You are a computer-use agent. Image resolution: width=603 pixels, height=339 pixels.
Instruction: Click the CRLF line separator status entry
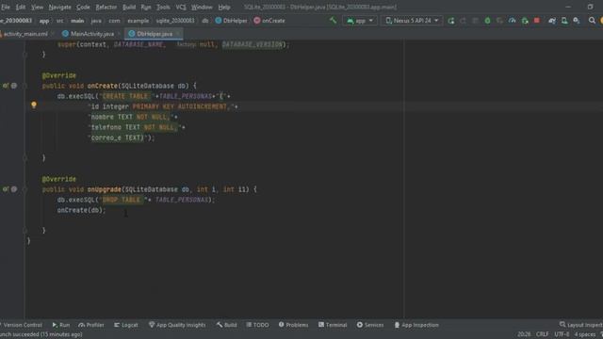coord(543,334)
